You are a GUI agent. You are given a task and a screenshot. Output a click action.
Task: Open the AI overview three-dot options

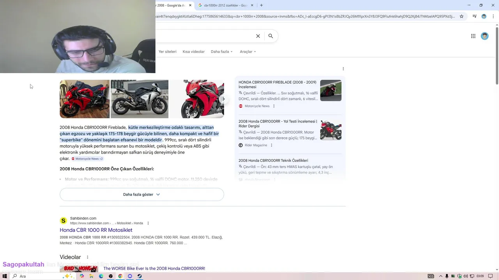343,69
